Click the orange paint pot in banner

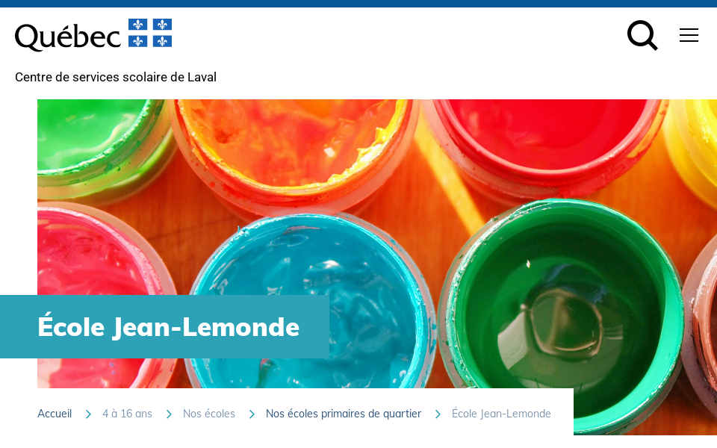click(293, 146)
